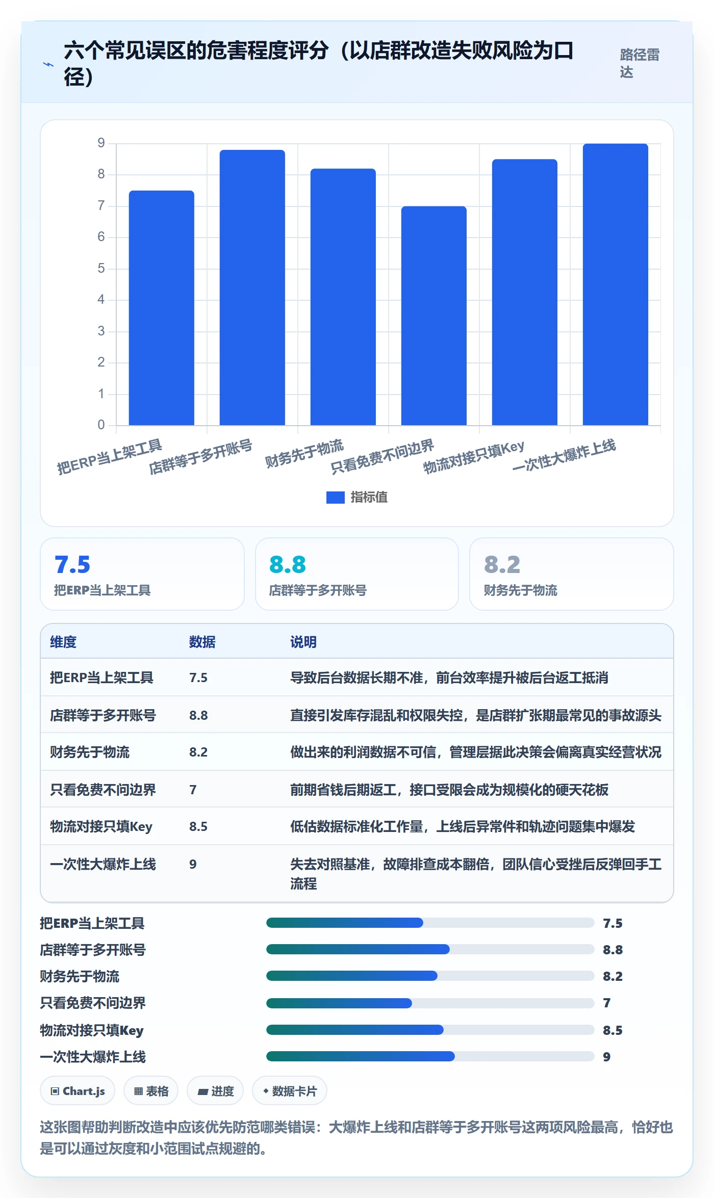
Task: Open the 7.5 data card
Action: [142, 574]
